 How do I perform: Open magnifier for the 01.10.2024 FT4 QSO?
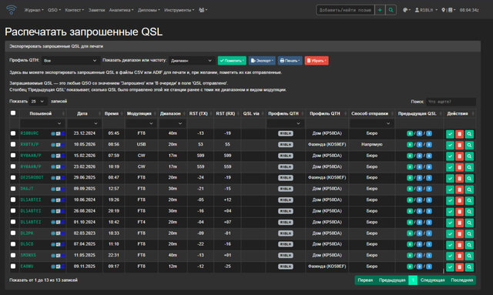pyautogui.click(x=469, y=223)
